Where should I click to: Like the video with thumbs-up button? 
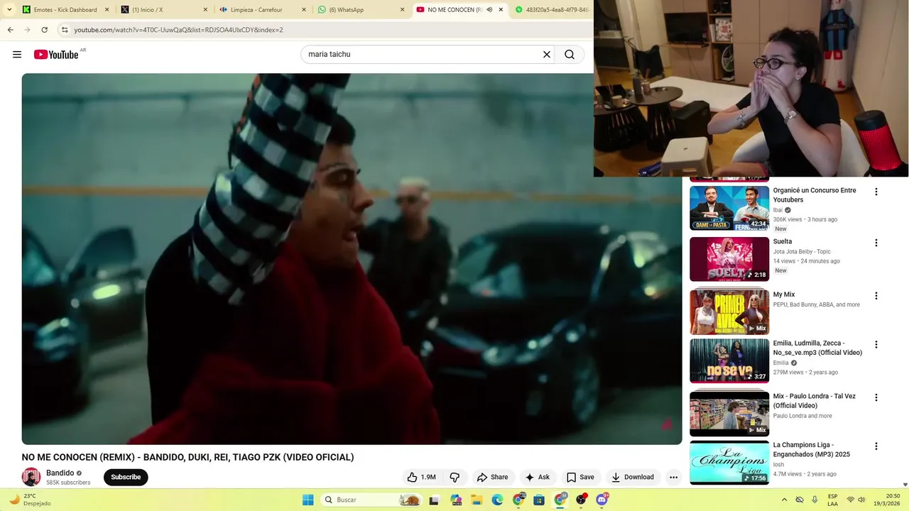(x=420, y=477)
